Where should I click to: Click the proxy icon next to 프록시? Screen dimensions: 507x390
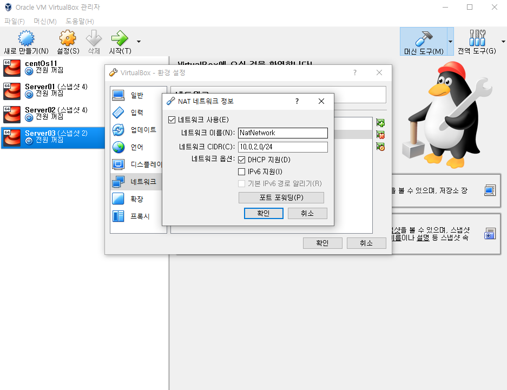(118, 216)
